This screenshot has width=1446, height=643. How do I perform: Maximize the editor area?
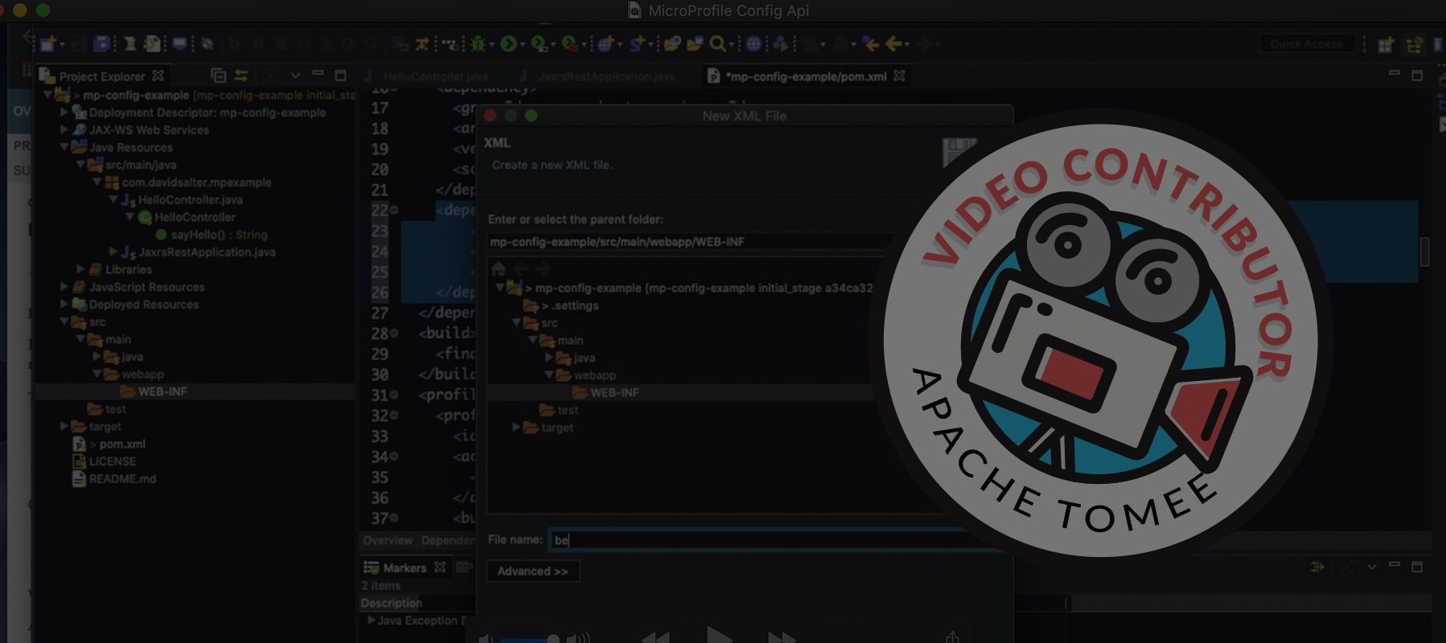tap(1417, 75)
